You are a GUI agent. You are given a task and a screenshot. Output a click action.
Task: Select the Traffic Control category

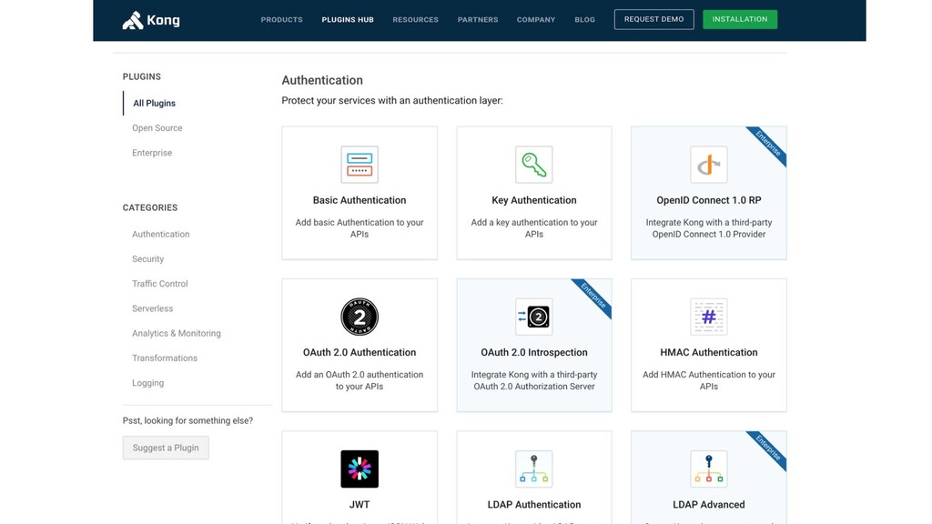(160, 284)
